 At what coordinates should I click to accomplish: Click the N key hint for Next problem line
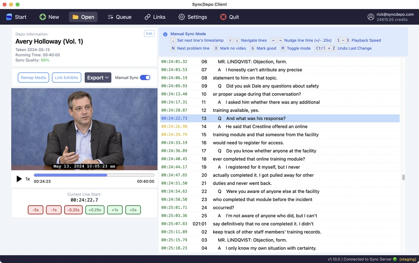tap(173, 48)
